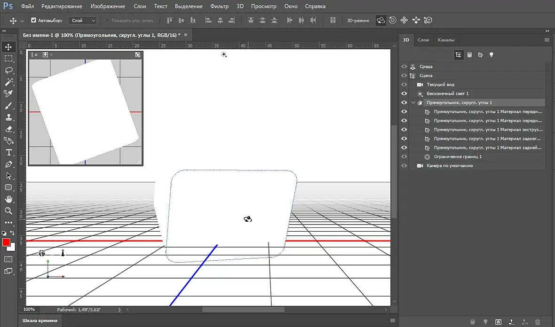Viewport: 555px width, 327px height.
Task: Toggle visibility of Среда
Action: click(404, 67)
